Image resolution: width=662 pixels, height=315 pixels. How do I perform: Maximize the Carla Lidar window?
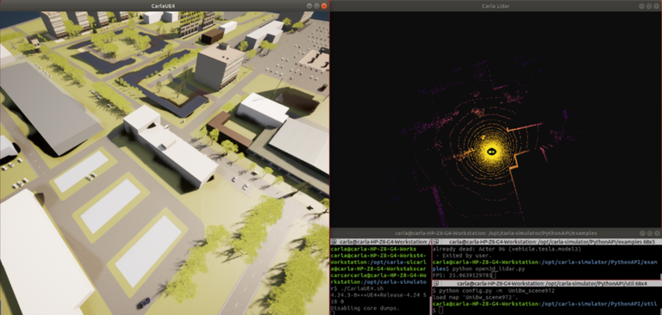tap(649, 6)
